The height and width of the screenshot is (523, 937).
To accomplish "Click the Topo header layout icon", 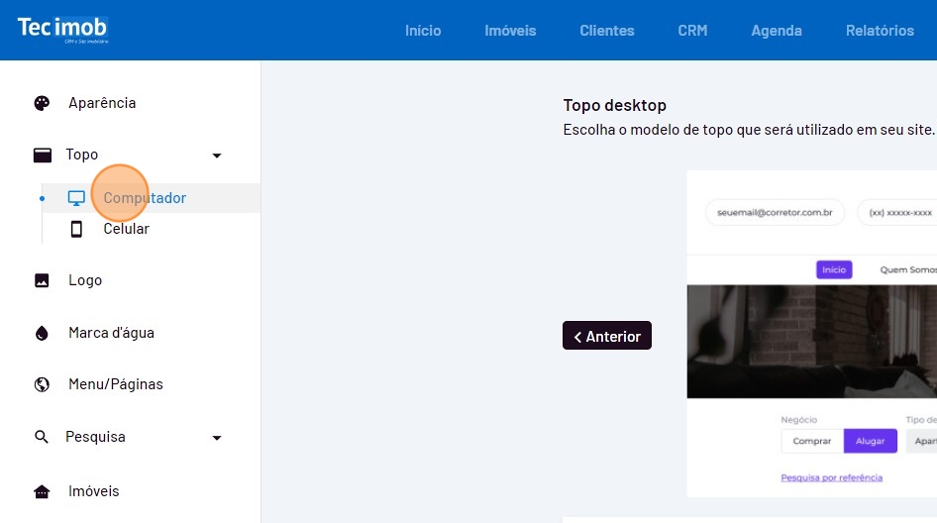I will coord(42,155).
